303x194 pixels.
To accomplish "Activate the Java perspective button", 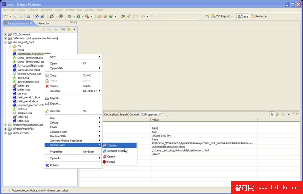I will tap(243, 17).
